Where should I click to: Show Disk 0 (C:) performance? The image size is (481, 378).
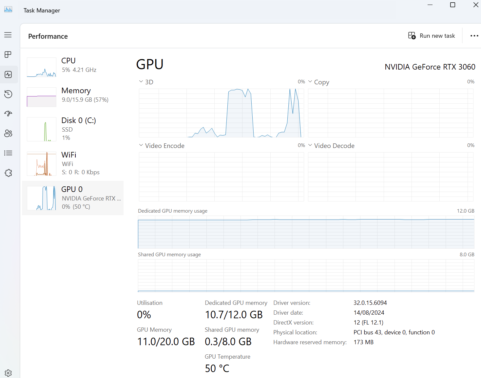(x=73, y=129)
